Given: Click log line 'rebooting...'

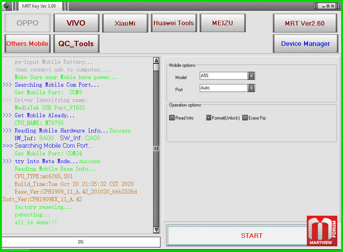Looking at the screenshot, I should tap(32, 215).
